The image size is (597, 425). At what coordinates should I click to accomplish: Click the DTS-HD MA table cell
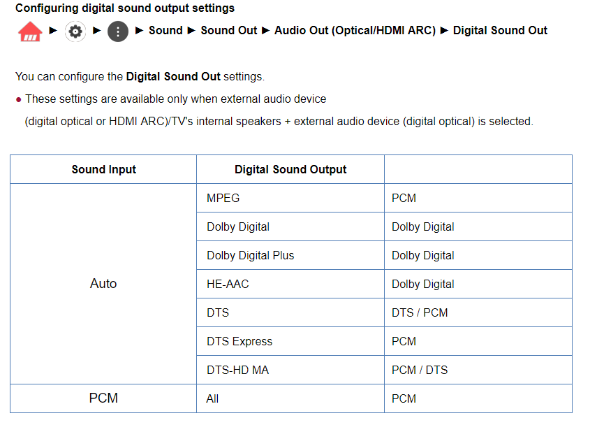(x=290, y=370)
